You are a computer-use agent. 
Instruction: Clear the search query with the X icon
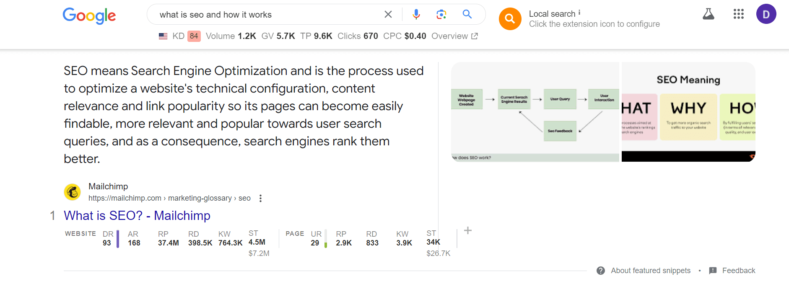click(388, 15)
